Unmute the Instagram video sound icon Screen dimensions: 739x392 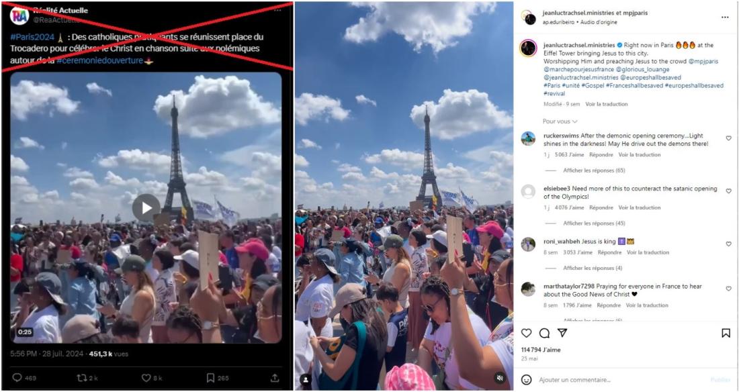(500, 378)
